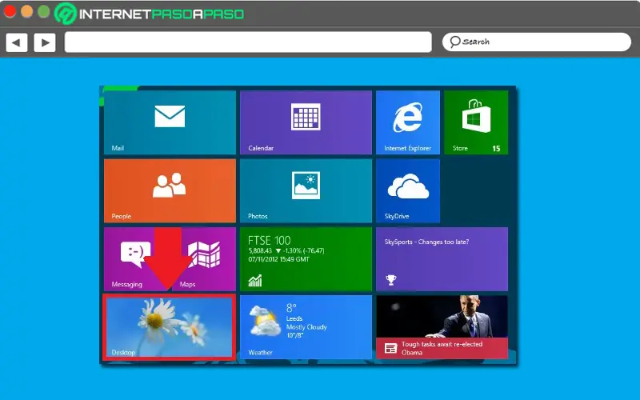640x400 pixels.
Task: Open the Store tile
Action: point(476,122)
